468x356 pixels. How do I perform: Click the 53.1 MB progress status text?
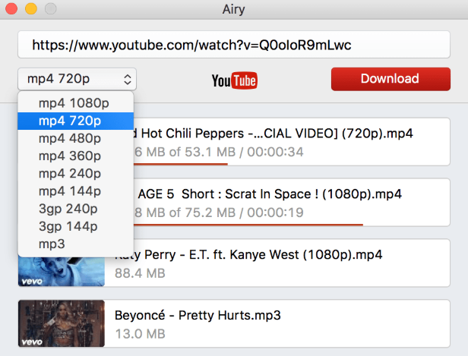[219, 152]
